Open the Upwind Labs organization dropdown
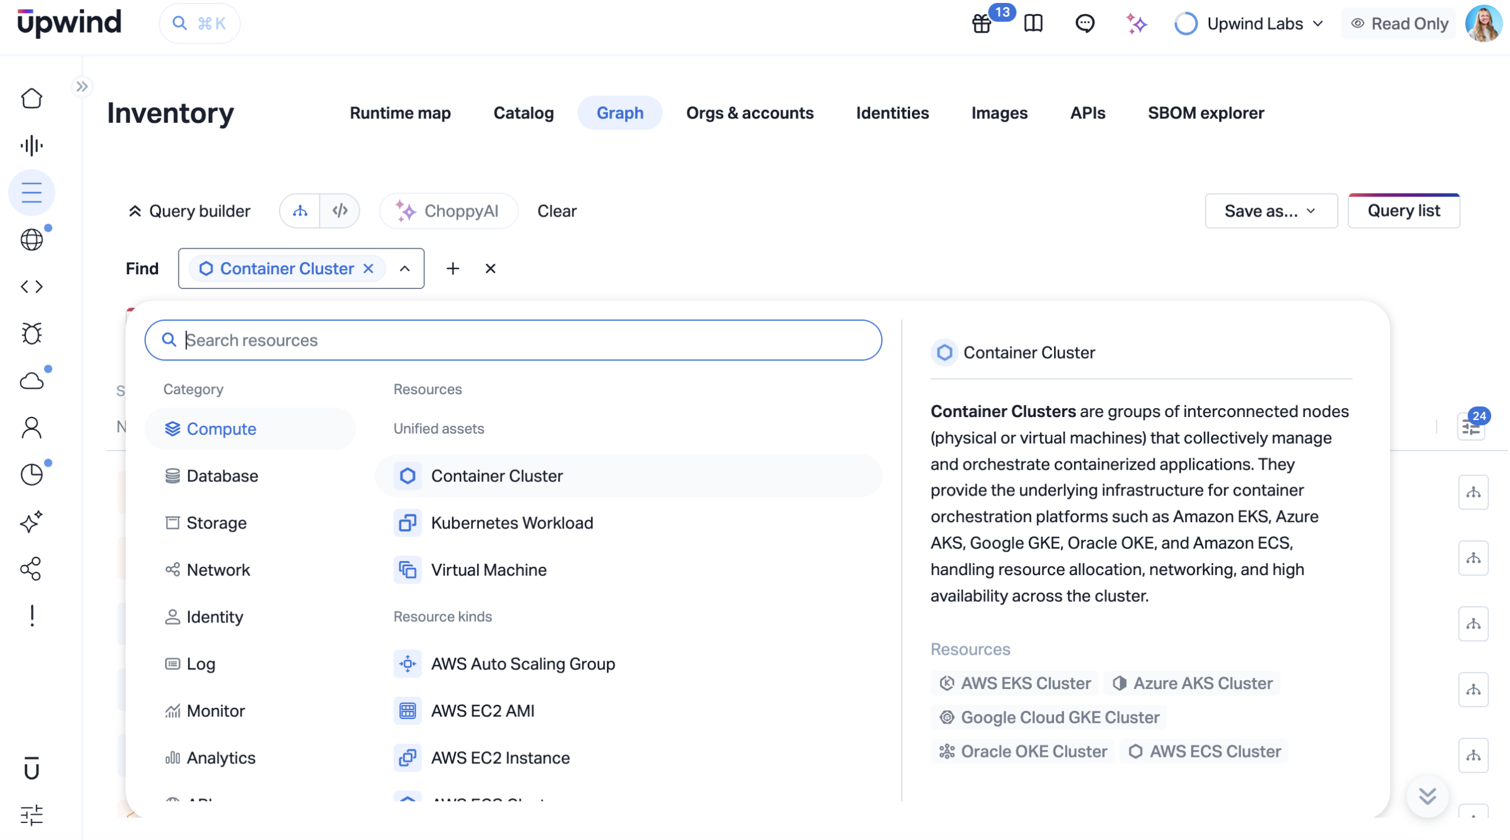1510x840 pixels. pos(1250,24)
